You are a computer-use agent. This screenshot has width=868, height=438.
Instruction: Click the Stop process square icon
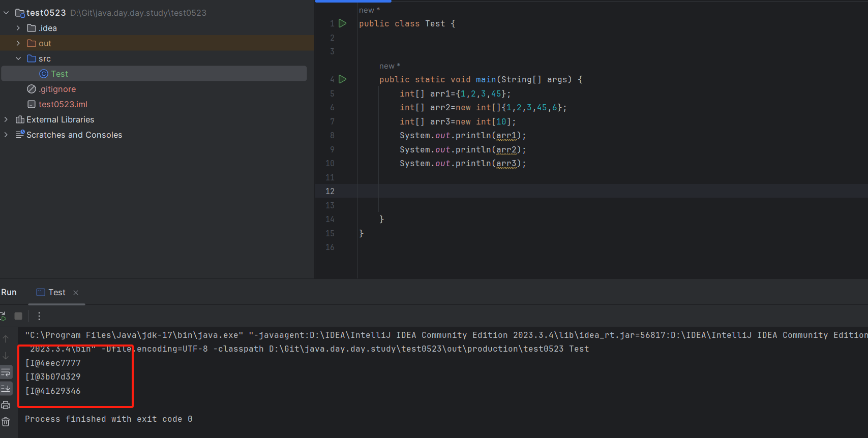(18, 316)
